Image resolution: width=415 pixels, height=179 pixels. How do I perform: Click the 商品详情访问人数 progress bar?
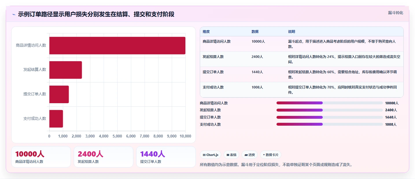pyautogui.click(x=330, y=103)
